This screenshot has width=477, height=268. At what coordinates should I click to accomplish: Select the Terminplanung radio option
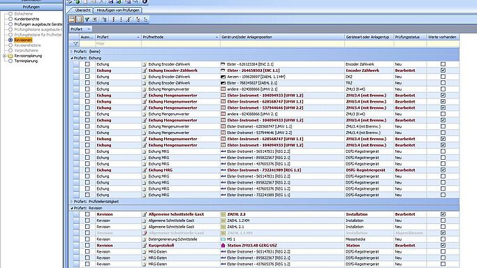coord(10,61)
